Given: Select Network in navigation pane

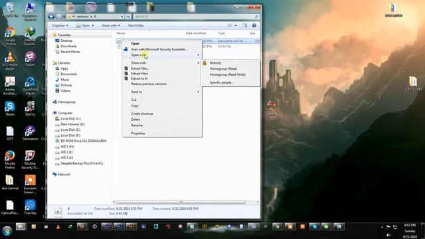Looking at the screenshot, I should pos(64,175).
